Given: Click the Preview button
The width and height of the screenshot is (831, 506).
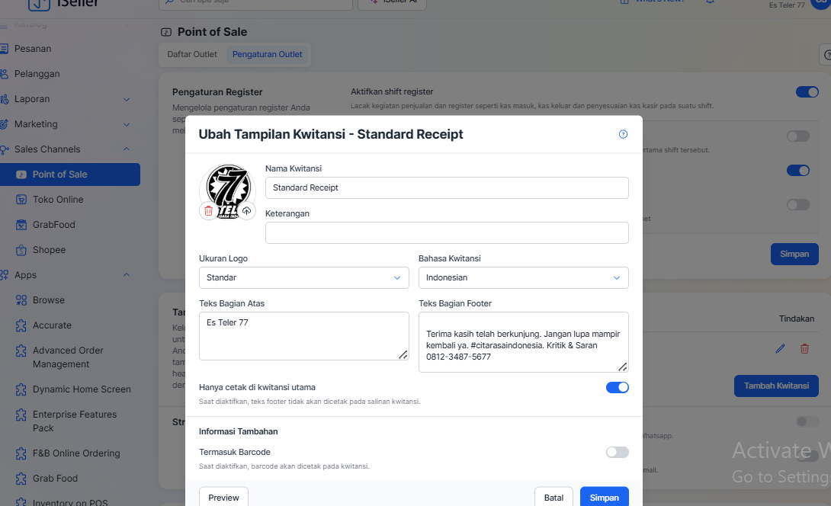Looking at the screenshot, I should pos(223,497).
